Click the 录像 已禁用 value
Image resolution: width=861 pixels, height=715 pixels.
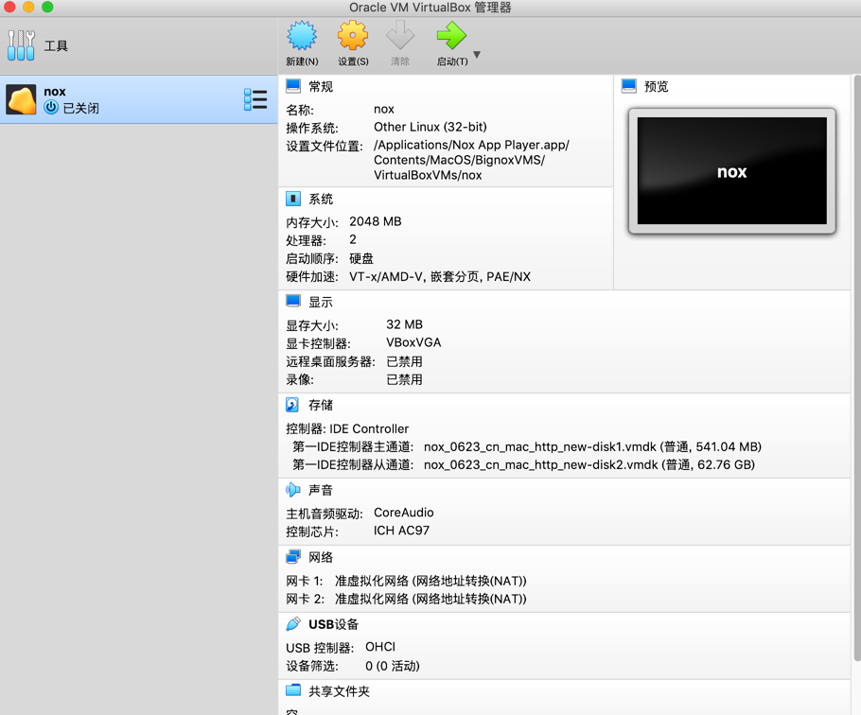tap(404, 379)
